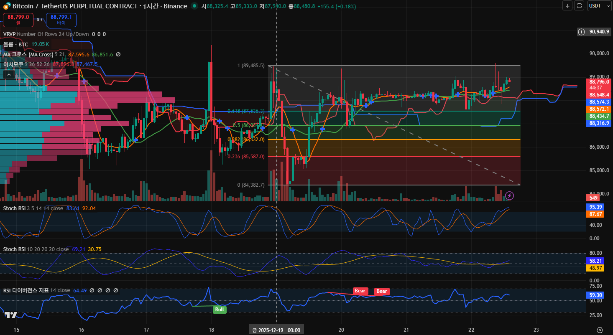Click the green market status dot
The width and height of the screenshot is (613, 335).
click(194, 6)
